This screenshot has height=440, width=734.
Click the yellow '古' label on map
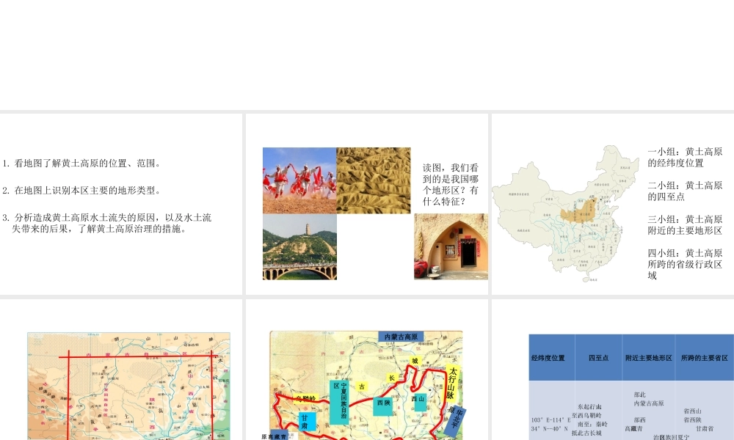click(361, 386)
